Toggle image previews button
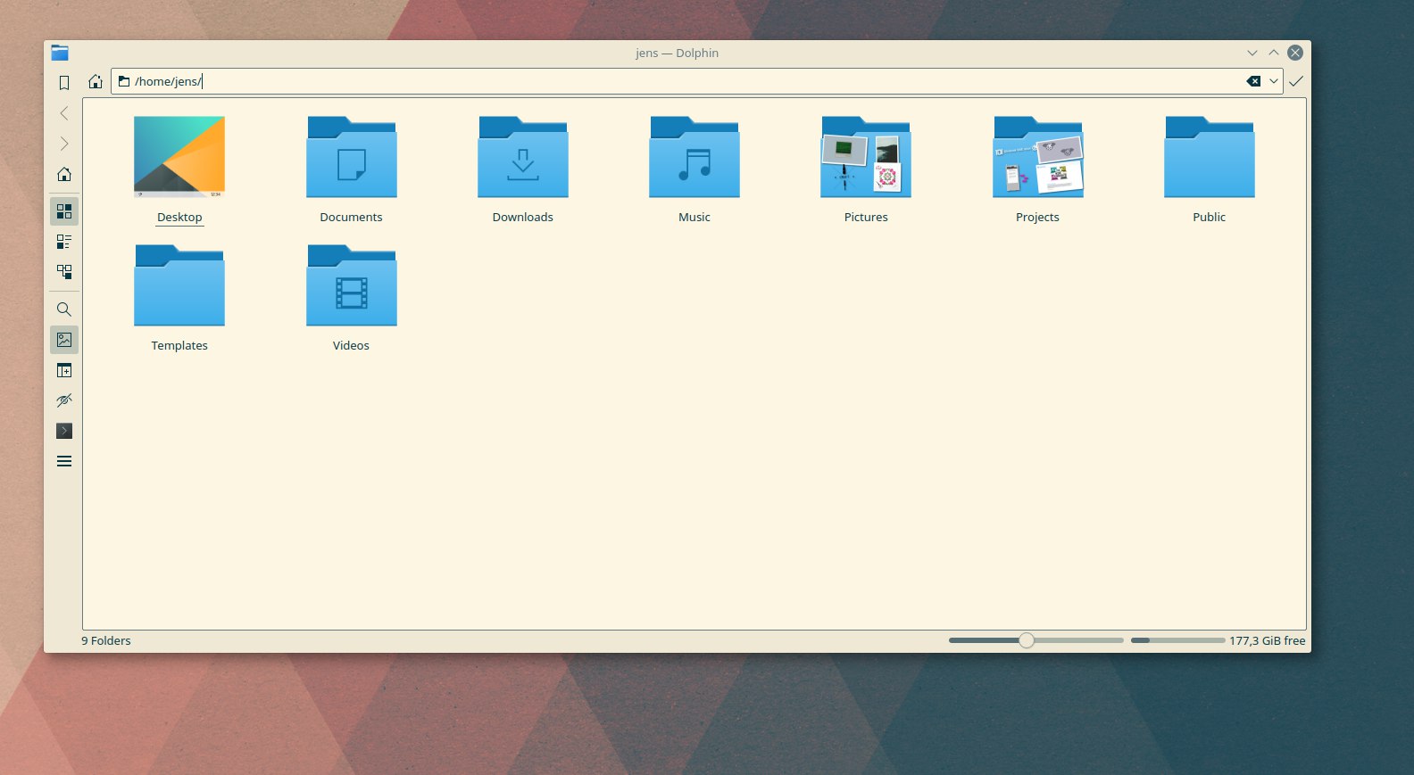This screenshot has width=1414, height=775. coord(64,340)
